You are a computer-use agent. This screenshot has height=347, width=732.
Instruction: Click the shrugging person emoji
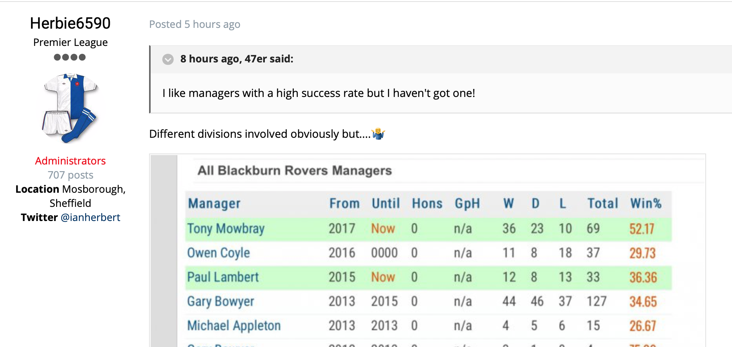point(379,134)
